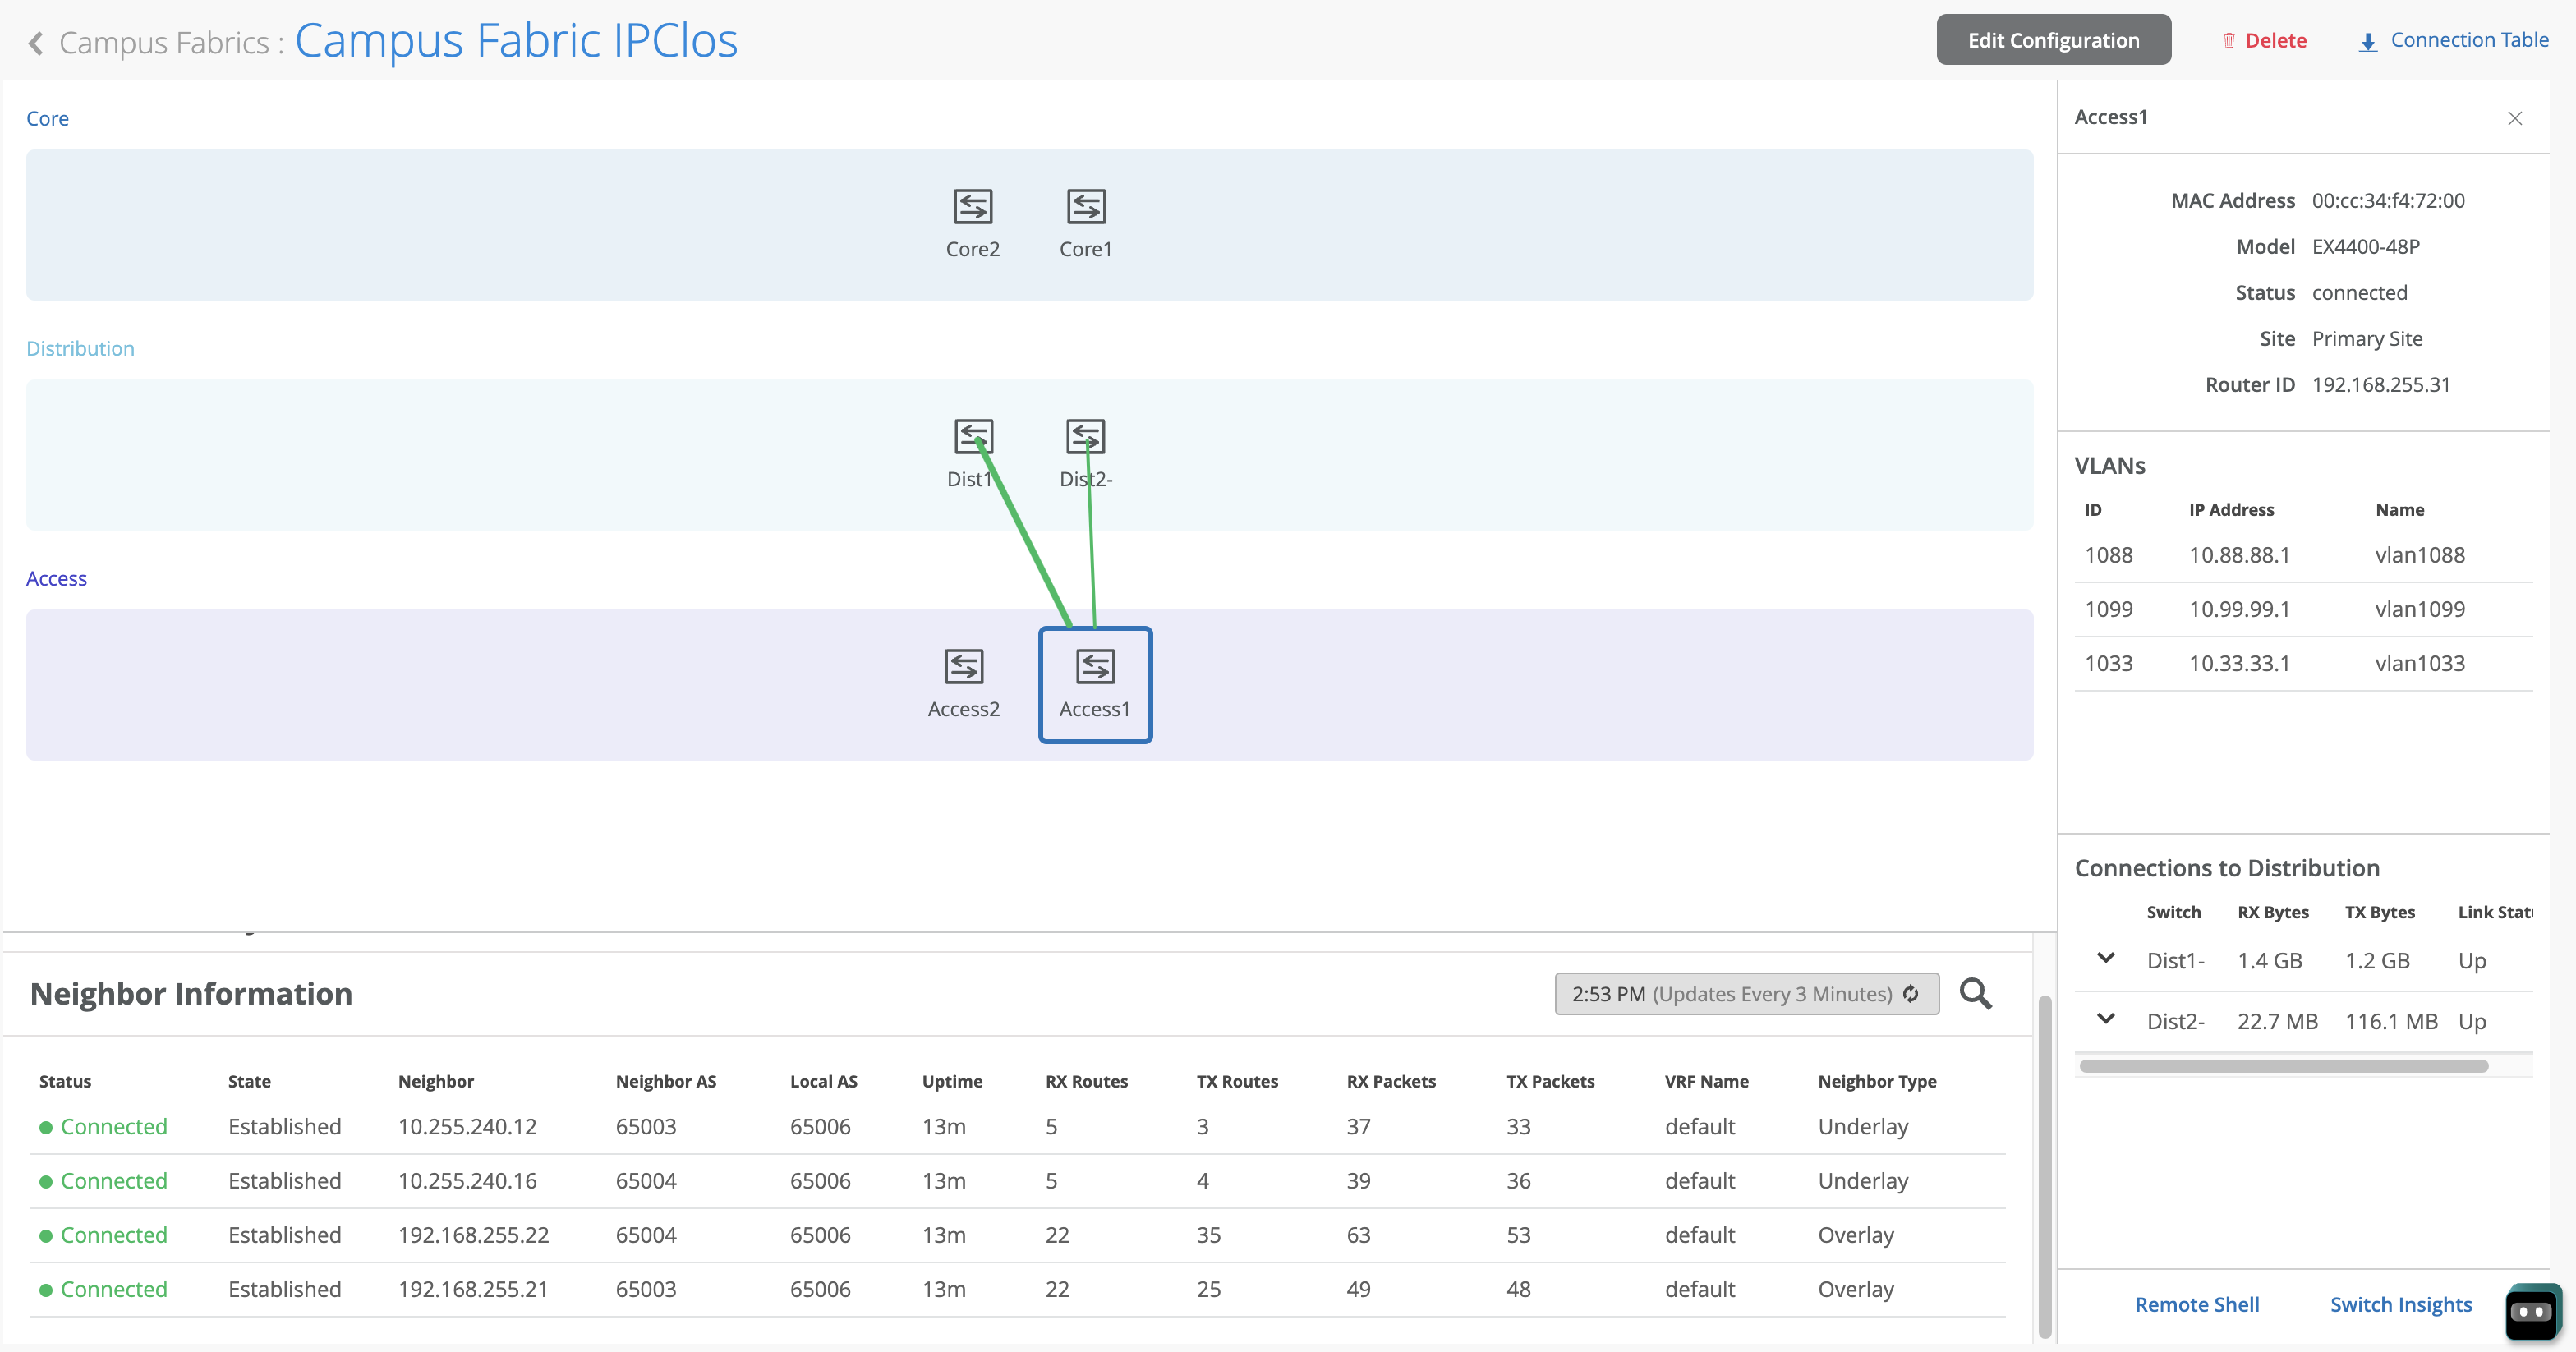Delete the campus fabric
The image size is (2576, 1352).
(2264, 40)
